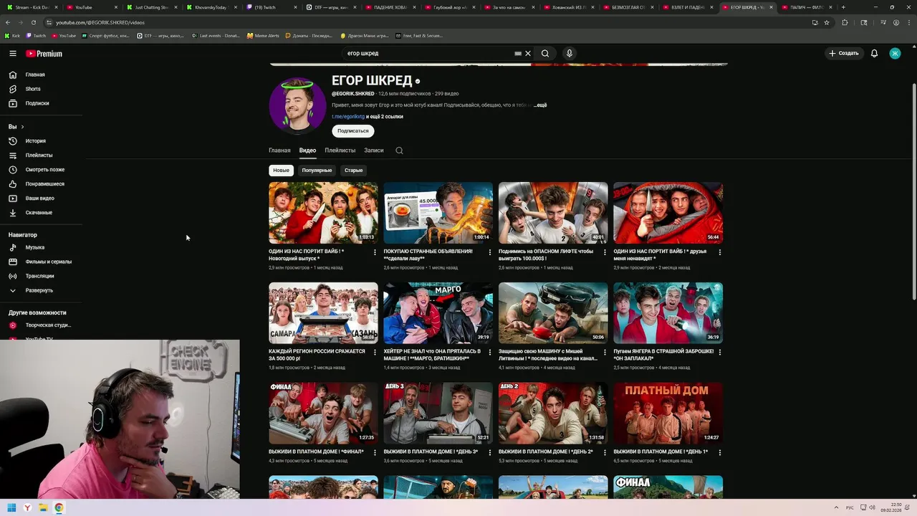The image size is (917, 516).
Task: Open the Новогодний выпуск video thumbnail
Action: click(x=323, y=213)
